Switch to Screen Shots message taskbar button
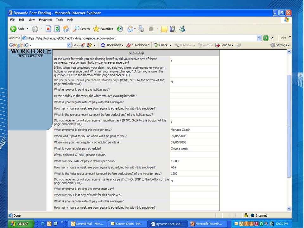Image resolution: width=304 pixels, height=228 pixels. tap(127, 224)
